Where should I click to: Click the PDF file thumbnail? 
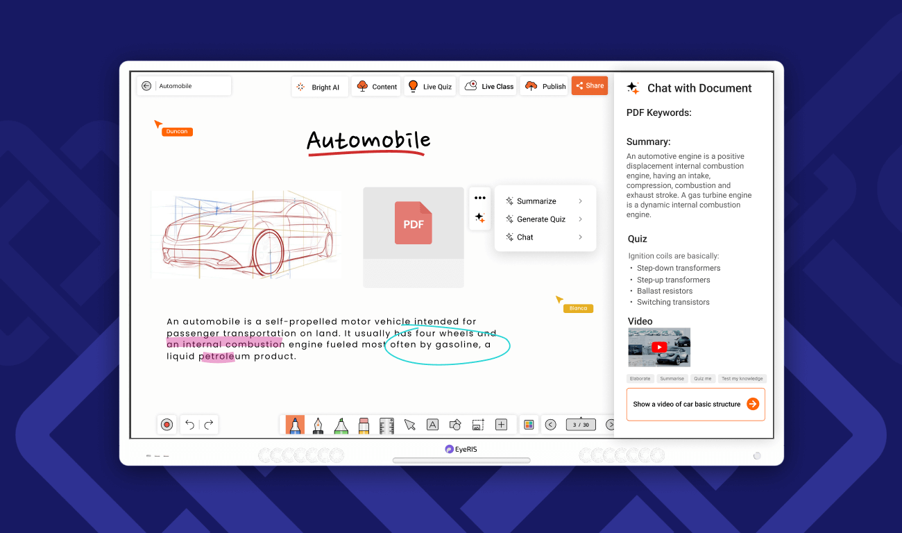[x=414, y=237]
